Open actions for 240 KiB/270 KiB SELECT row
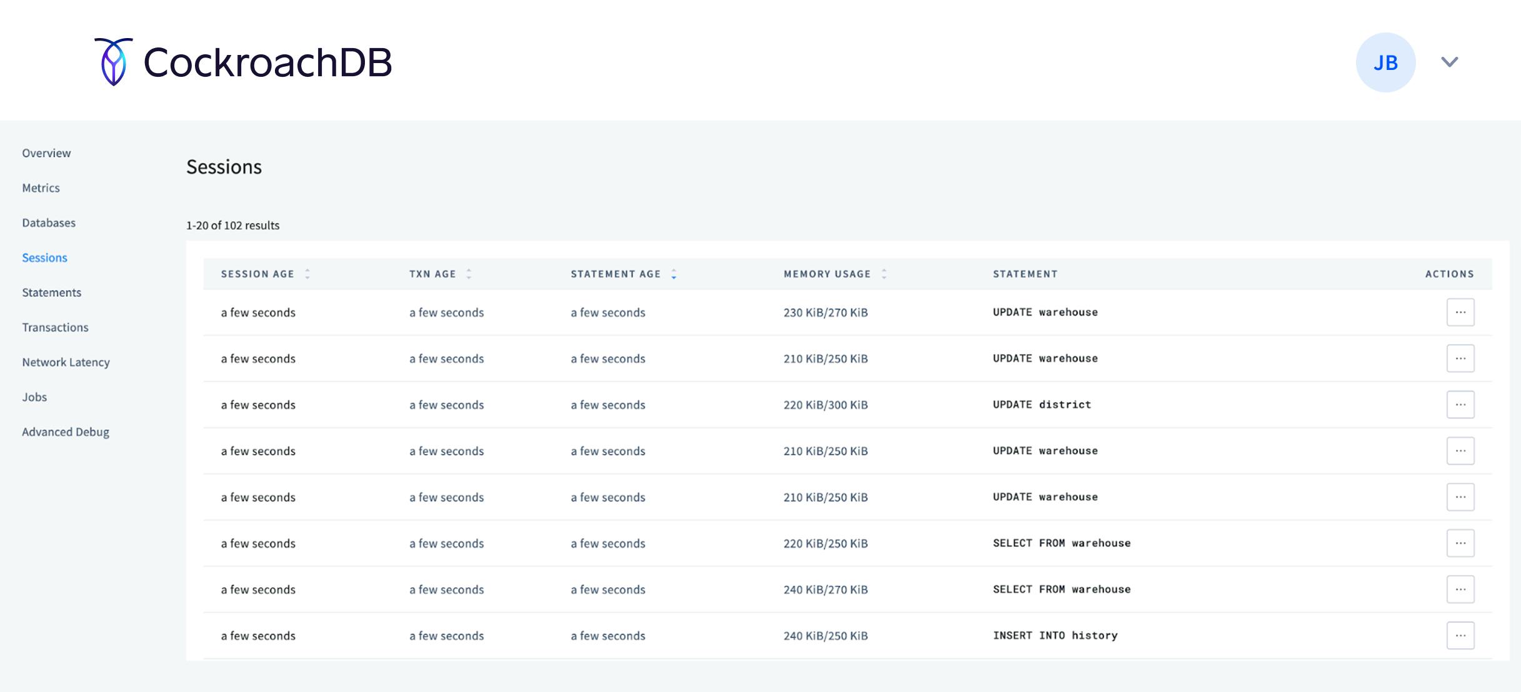The width and height of the screenshot is (1521, 692). [x=1460, y=590]
